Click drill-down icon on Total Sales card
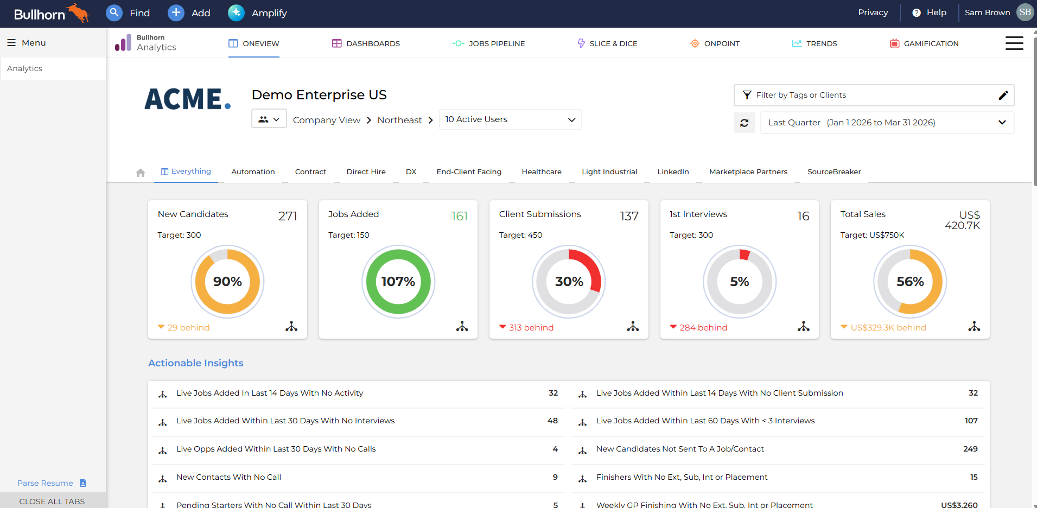Viewport: 1037px width, 508px height. pyautogui.click(x=974, y=326)
